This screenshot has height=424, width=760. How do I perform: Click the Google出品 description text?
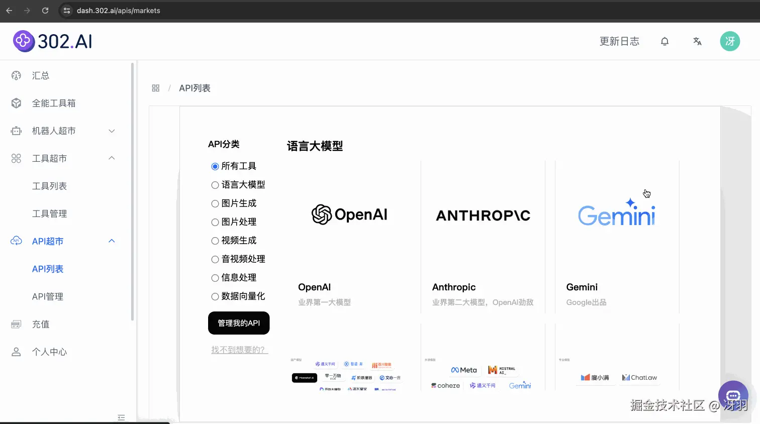(586, 302)
